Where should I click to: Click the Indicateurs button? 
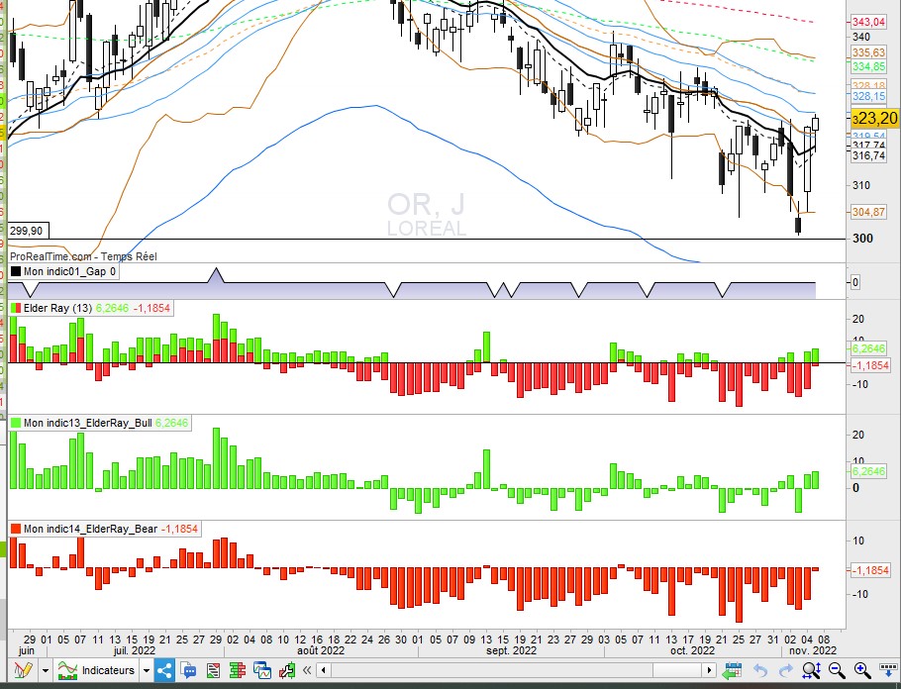point(97,670)
